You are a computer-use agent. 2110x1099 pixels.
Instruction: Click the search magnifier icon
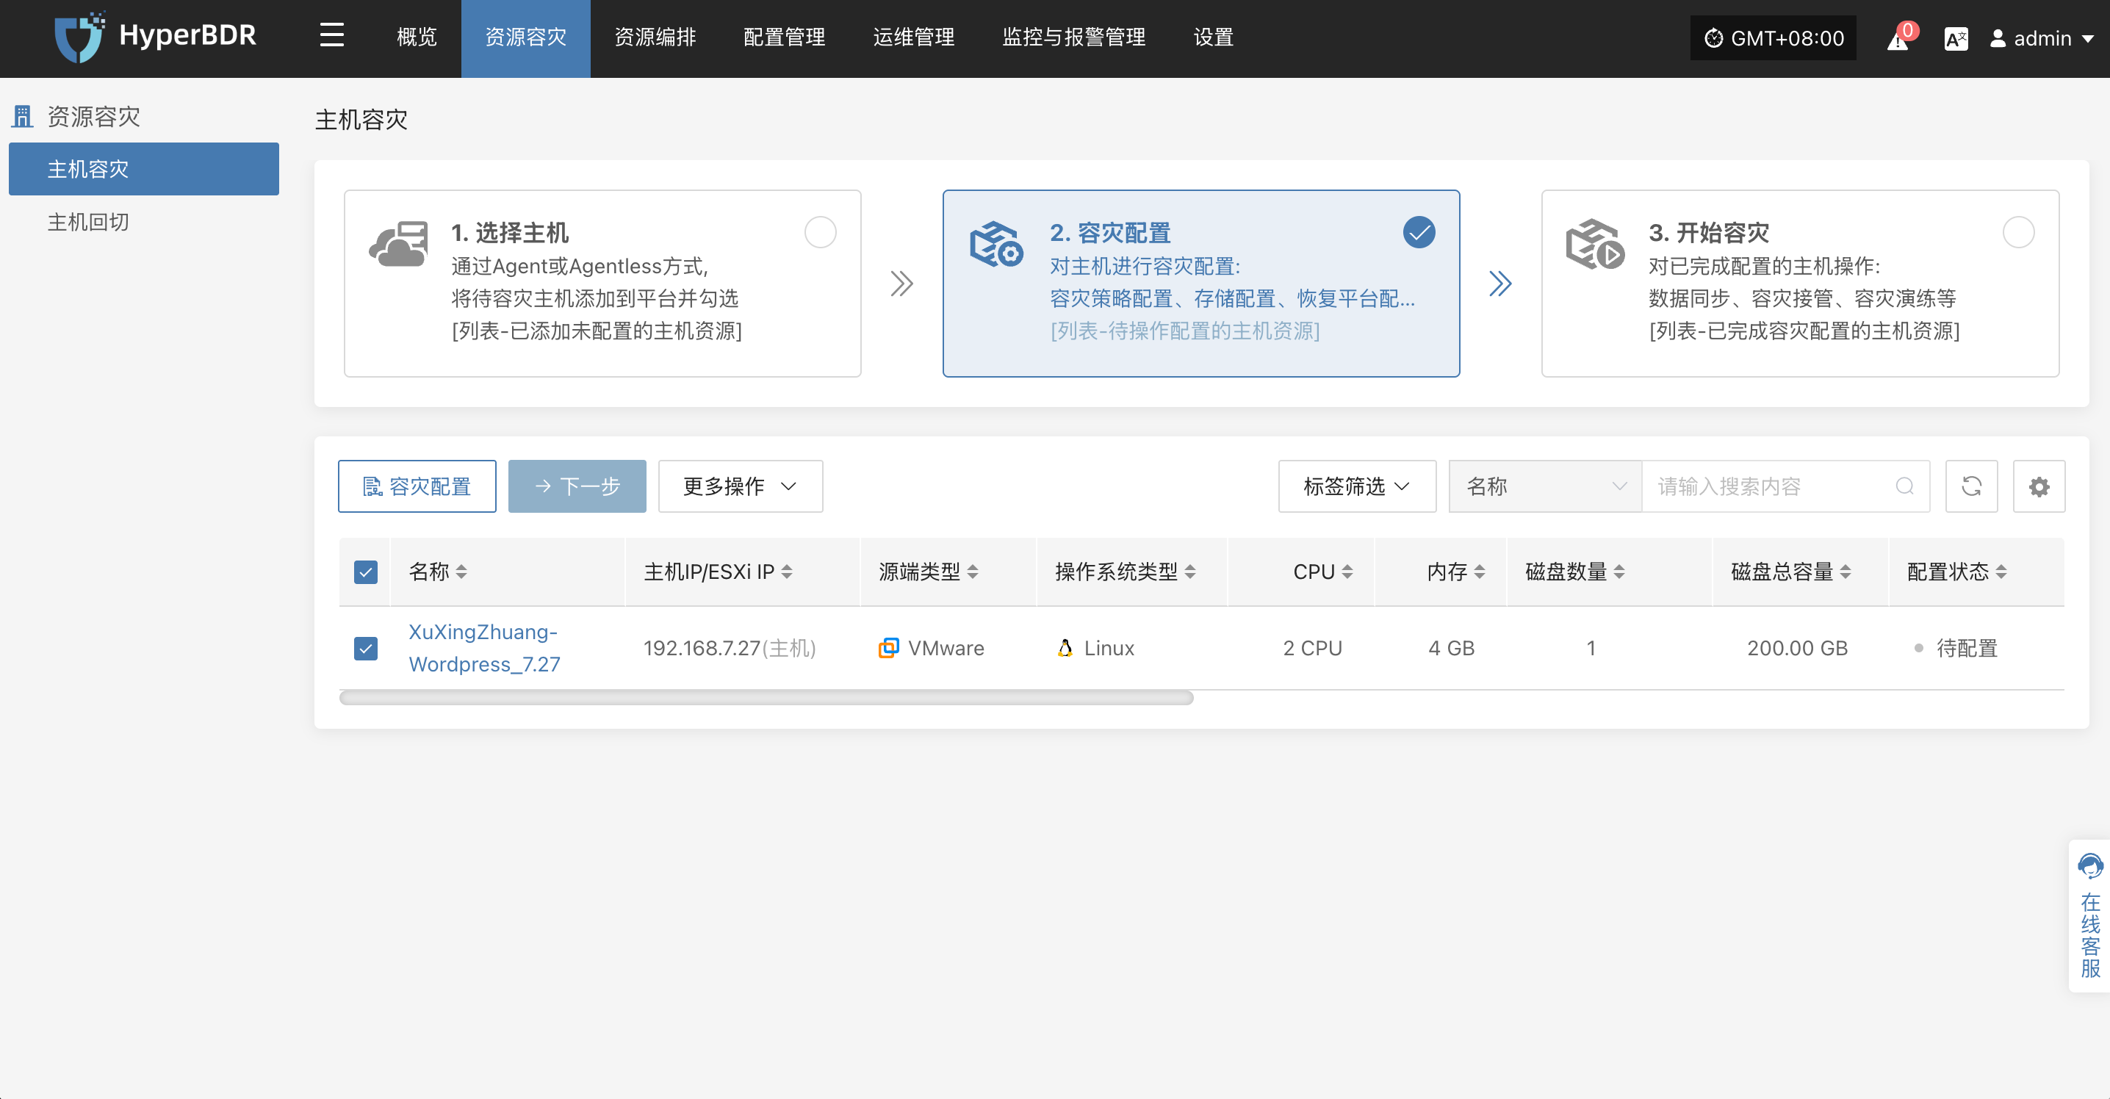click(1904, 486)
